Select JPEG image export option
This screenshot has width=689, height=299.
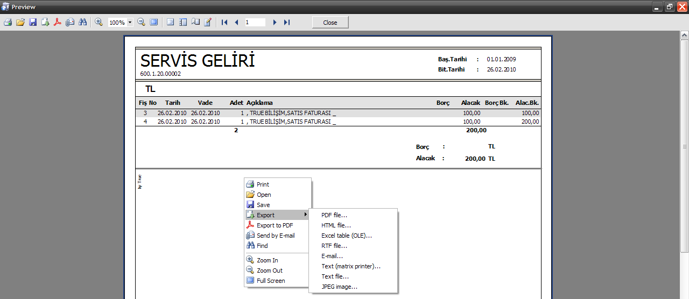pyautogui.click(x=339, y=287)
